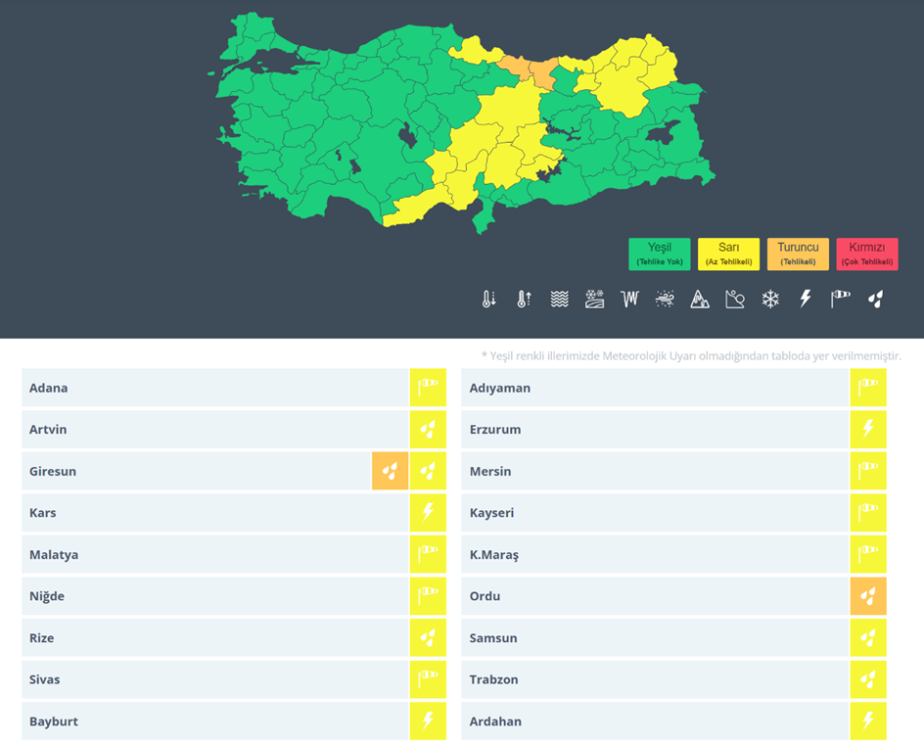The height and width of the screenshot is (743, 924).
Task: Open the Adana row in the table
Action: 215,389
